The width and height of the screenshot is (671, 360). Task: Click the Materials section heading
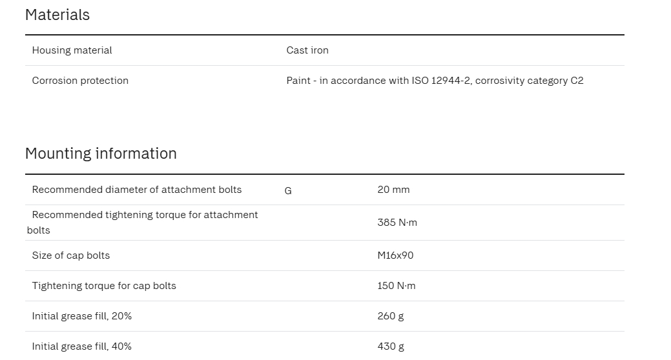click(x=57, y=15)
